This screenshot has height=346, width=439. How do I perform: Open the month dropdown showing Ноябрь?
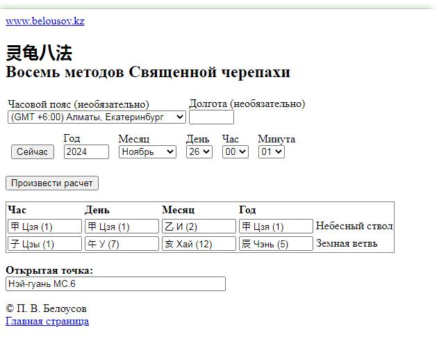(x=147, y=152)
